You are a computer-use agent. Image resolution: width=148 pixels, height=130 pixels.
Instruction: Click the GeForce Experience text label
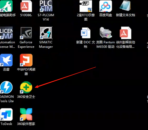pos(26,44)
